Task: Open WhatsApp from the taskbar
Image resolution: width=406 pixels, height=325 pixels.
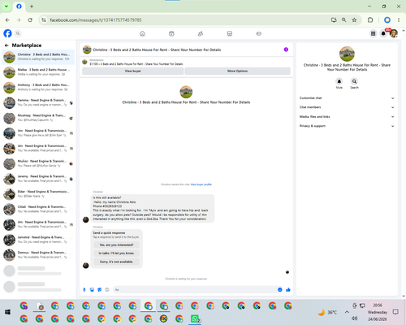Action: tap(195, 318)
